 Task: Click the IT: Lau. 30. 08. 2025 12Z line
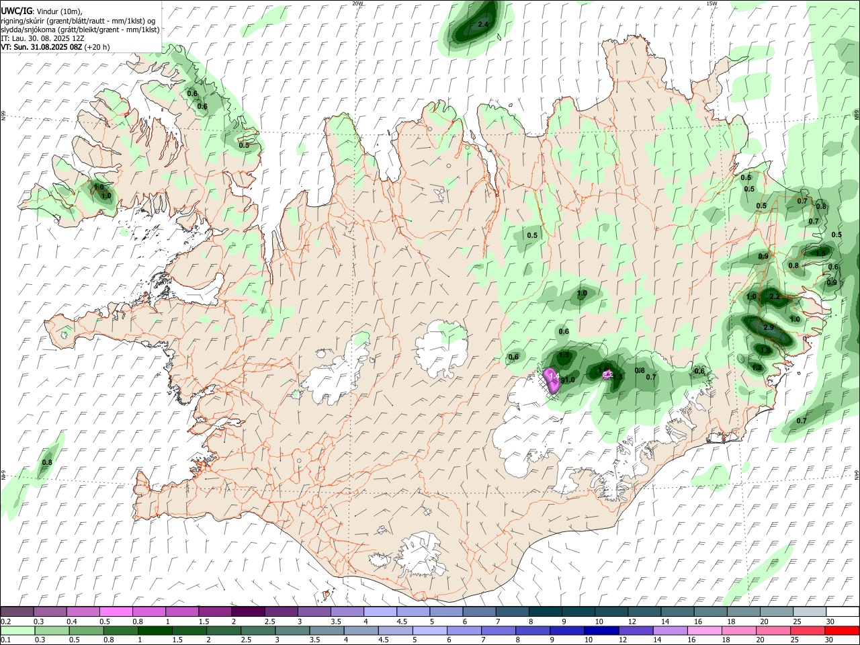(43, 38)
